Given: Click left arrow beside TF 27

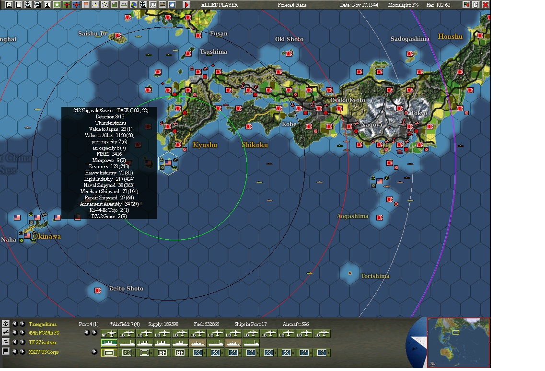Looking at the screenshot, I should pos(15,342).
